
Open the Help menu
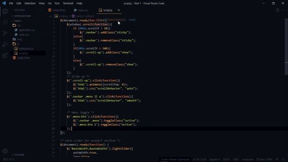79,3
